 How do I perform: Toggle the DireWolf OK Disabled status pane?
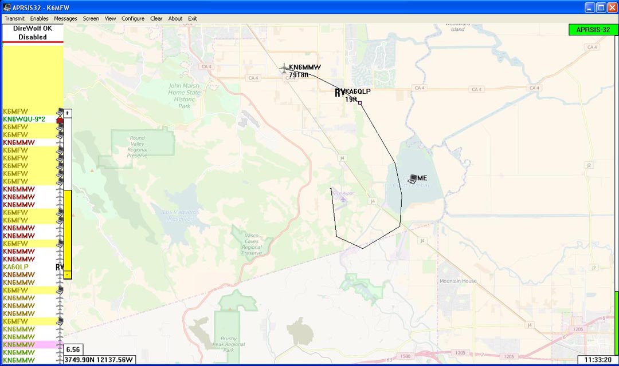33,33
